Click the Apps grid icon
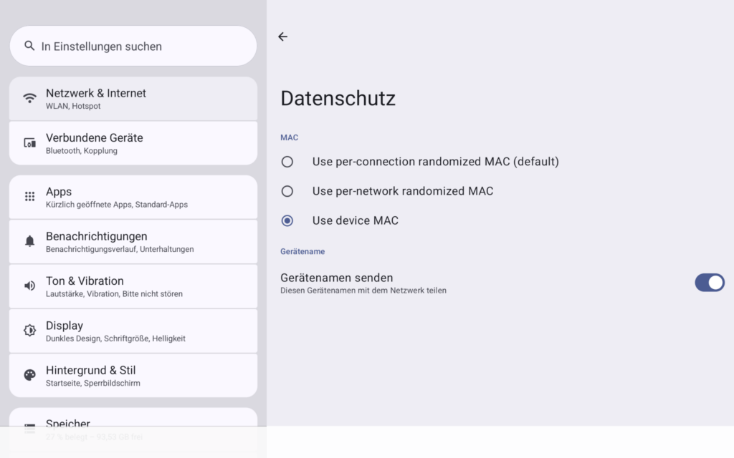734x458 pixels. pyautogui.click(x=29, y=196)
